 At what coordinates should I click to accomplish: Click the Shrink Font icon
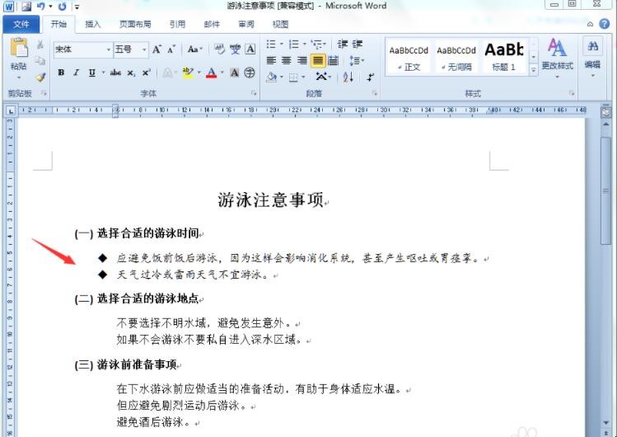[x=171, y=49]
